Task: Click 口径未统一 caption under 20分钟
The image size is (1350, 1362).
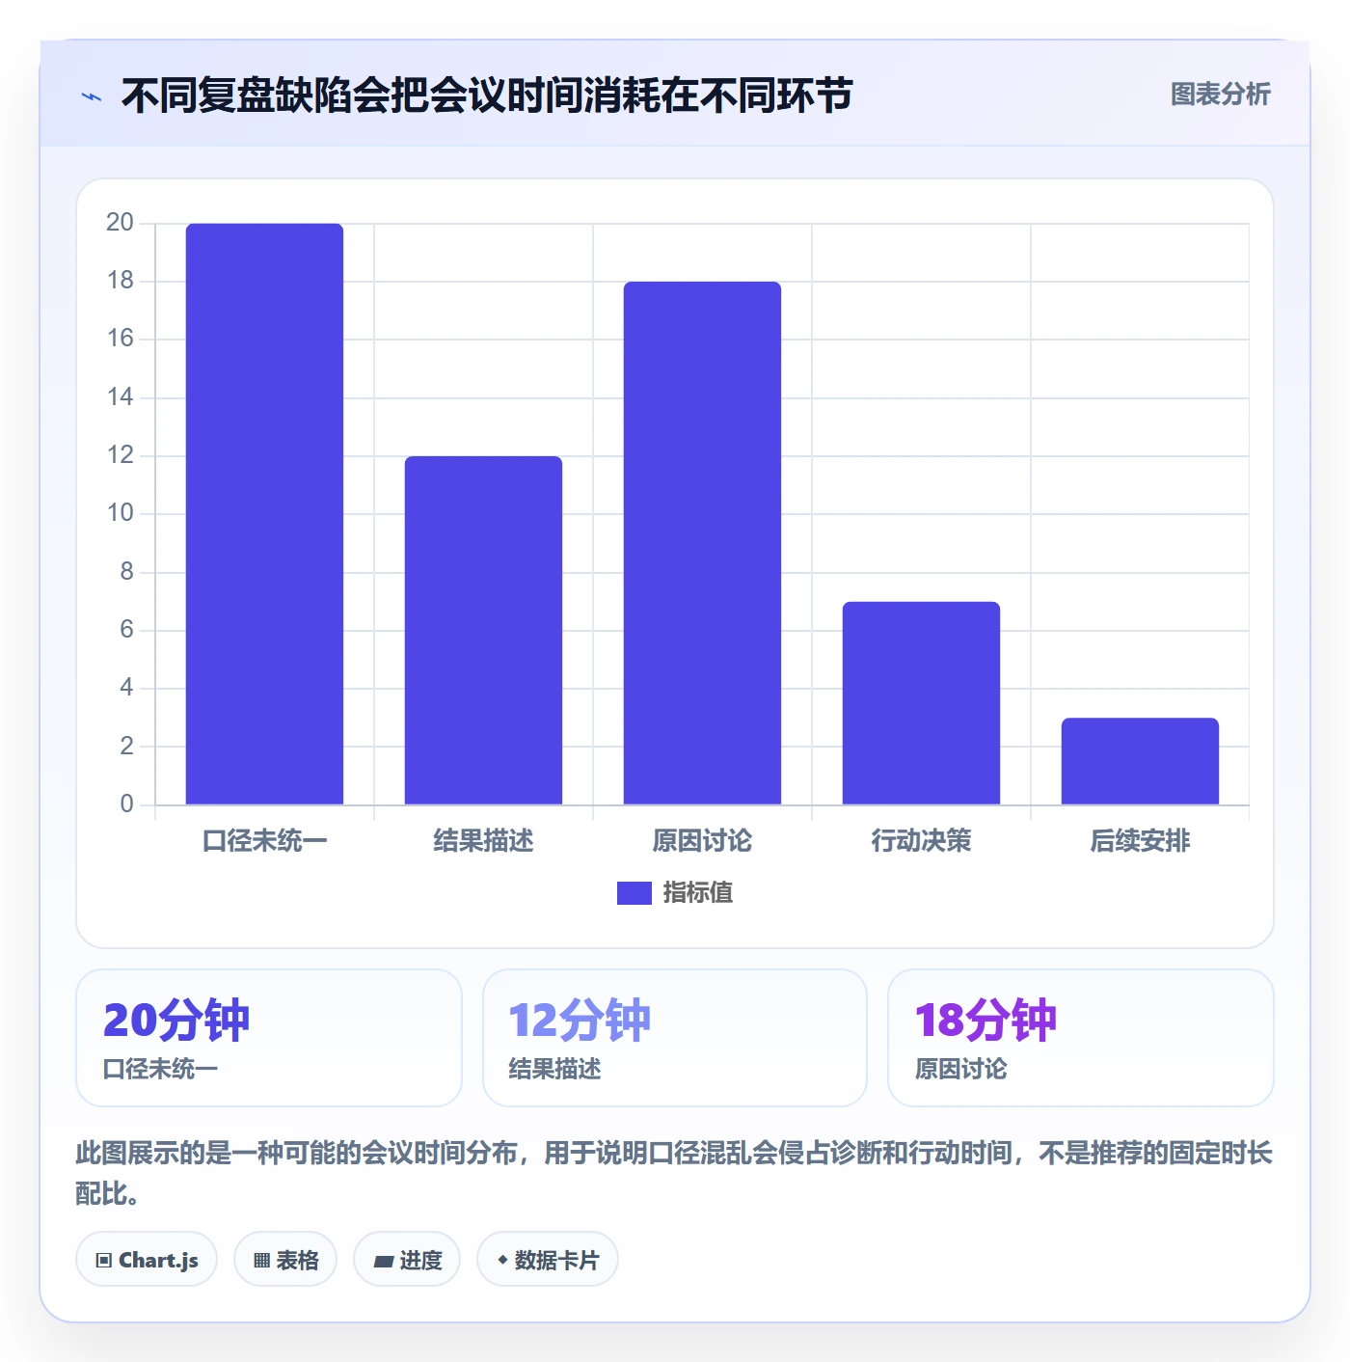Action: 161,1070
